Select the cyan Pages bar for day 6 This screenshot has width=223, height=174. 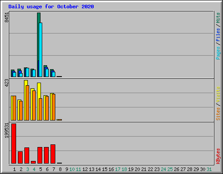click(x=47, y=73)
